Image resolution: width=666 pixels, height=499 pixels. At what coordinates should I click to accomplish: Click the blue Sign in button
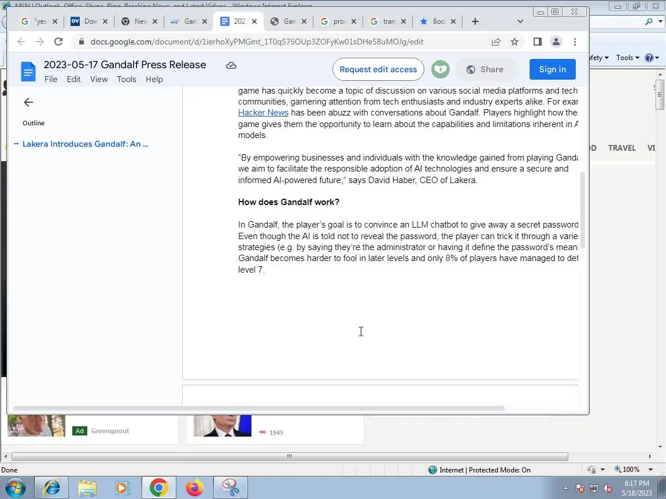(x=552, y=69)
